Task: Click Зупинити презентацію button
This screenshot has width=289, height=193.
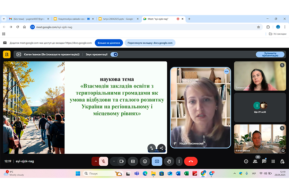Action: coord(270,54)
